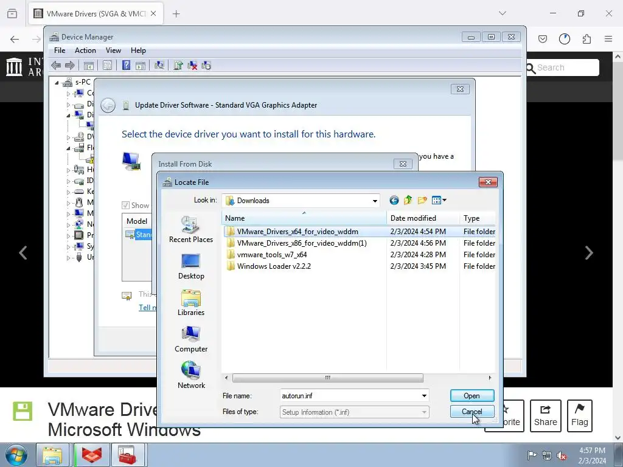Screen dimensions: 623x467
Task: Click the red toolbox taskbar icon
Action: [x=127, y=455]
